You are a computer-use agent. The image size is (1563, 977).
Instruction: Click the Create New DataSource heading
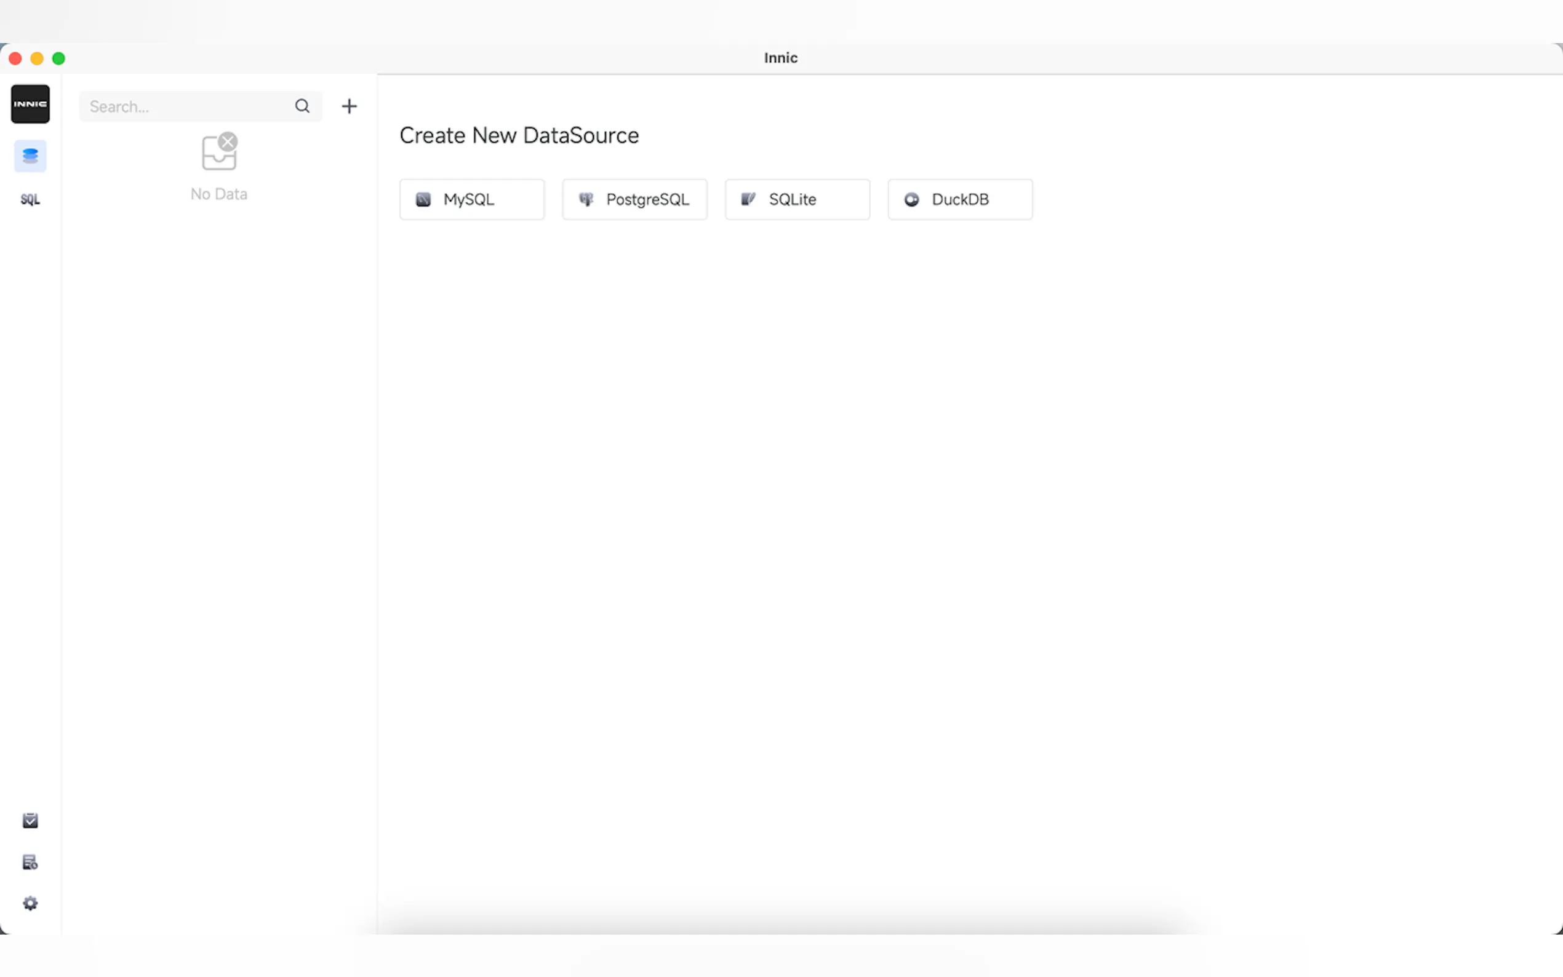coord(519,136)
